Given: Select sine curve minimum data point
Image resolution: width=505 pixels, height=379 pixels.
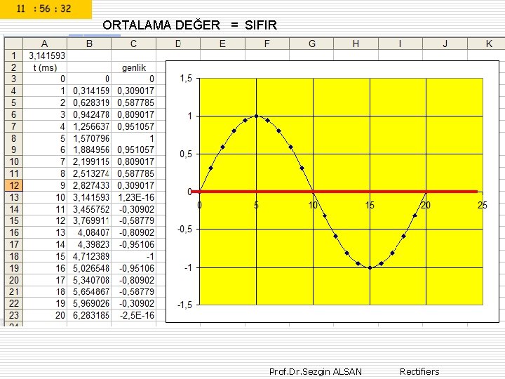Looking at the screenshot, I should pos(370,267).
